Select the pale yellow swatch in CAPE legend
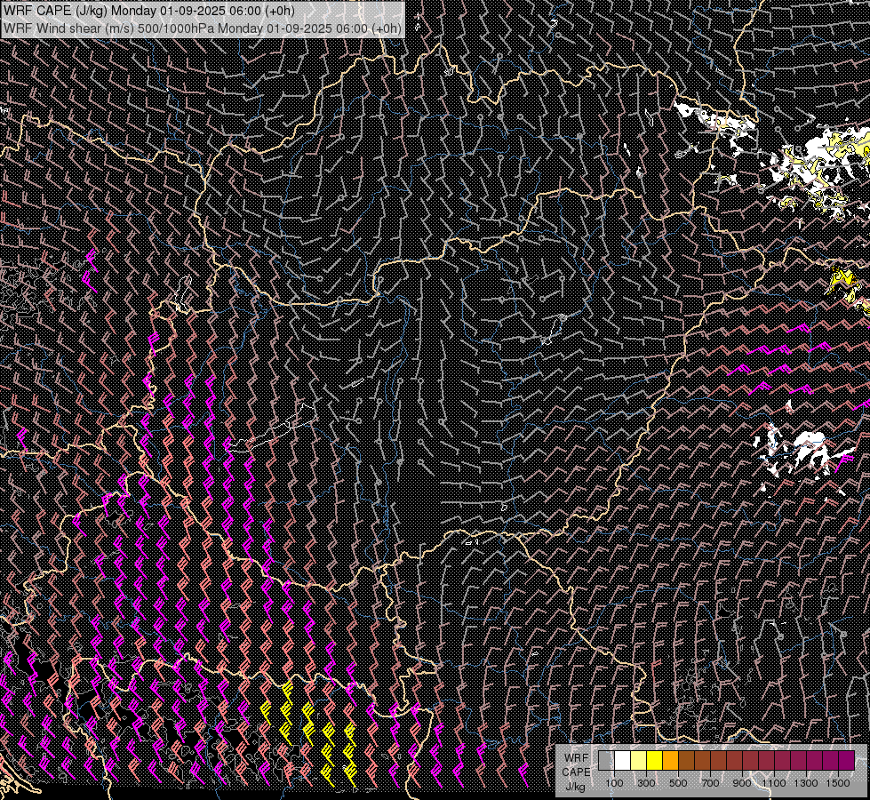The height and width of the screenshot is (800, 870). pos(639,760)
